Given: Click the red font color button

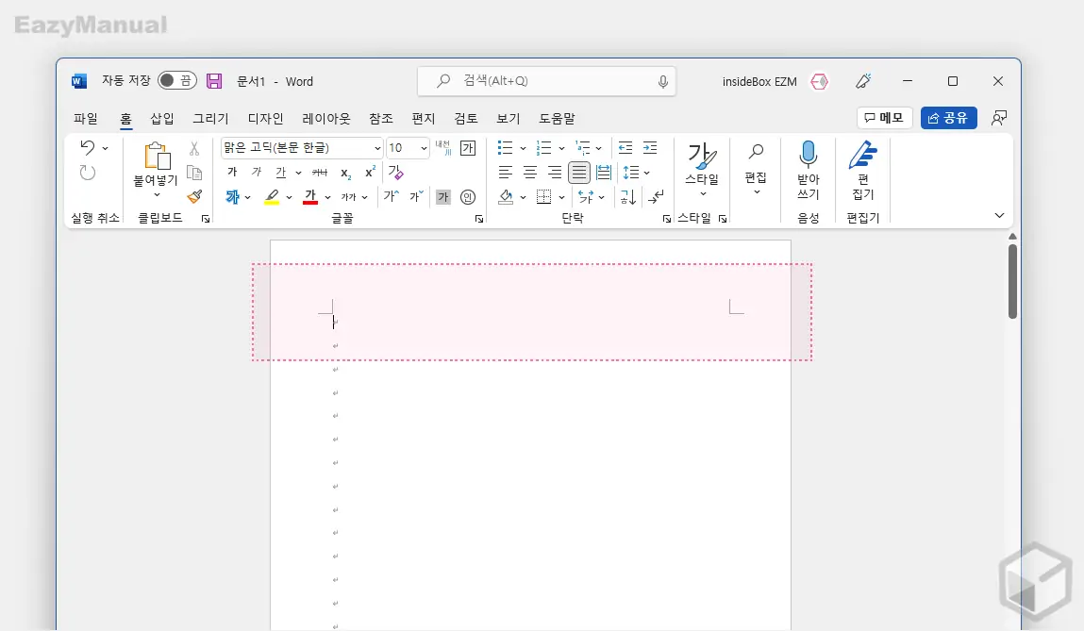Looking at the screenshot, I should tap(310, 197).
